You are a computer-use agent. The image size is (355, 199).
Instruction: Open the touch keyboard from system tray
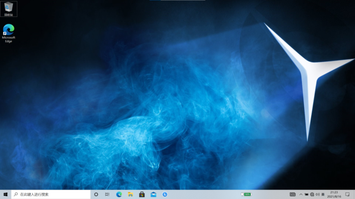(292, 195)
